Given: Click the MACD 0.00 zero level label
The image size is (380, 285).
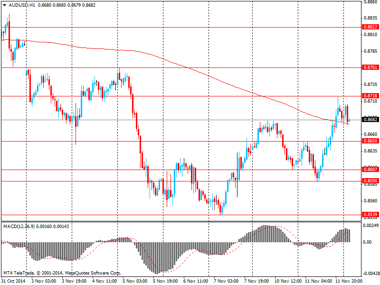Looking at the screenshot, I should 368,242.
